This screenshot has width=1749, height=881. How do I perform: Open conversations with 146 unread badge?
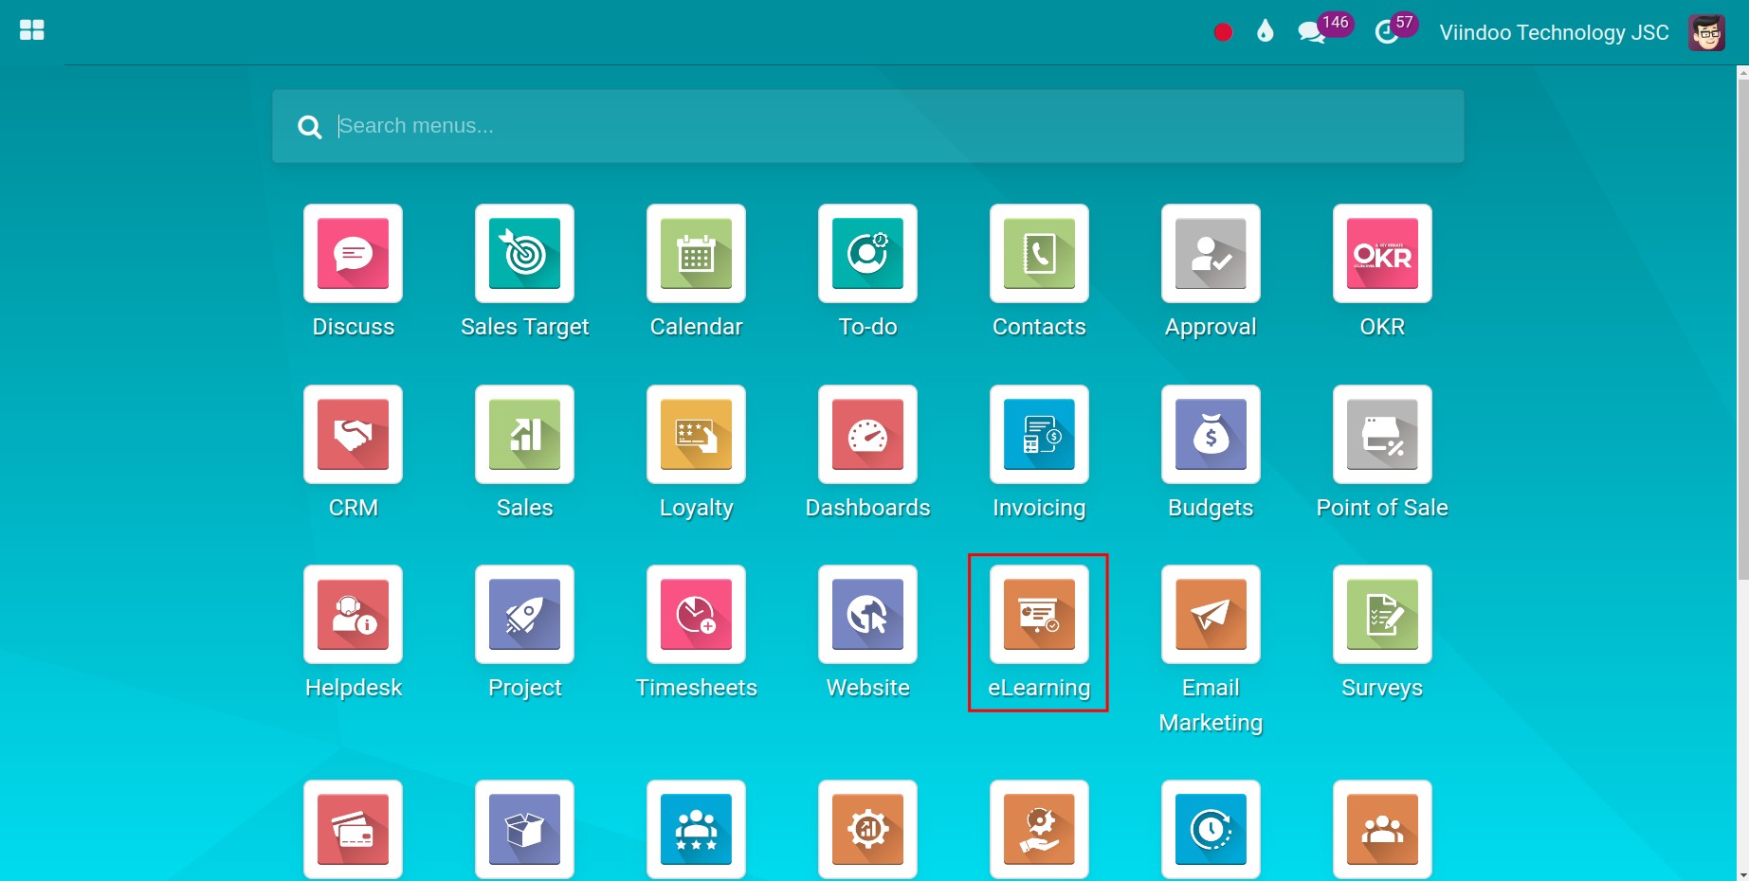click(1324, 29)
